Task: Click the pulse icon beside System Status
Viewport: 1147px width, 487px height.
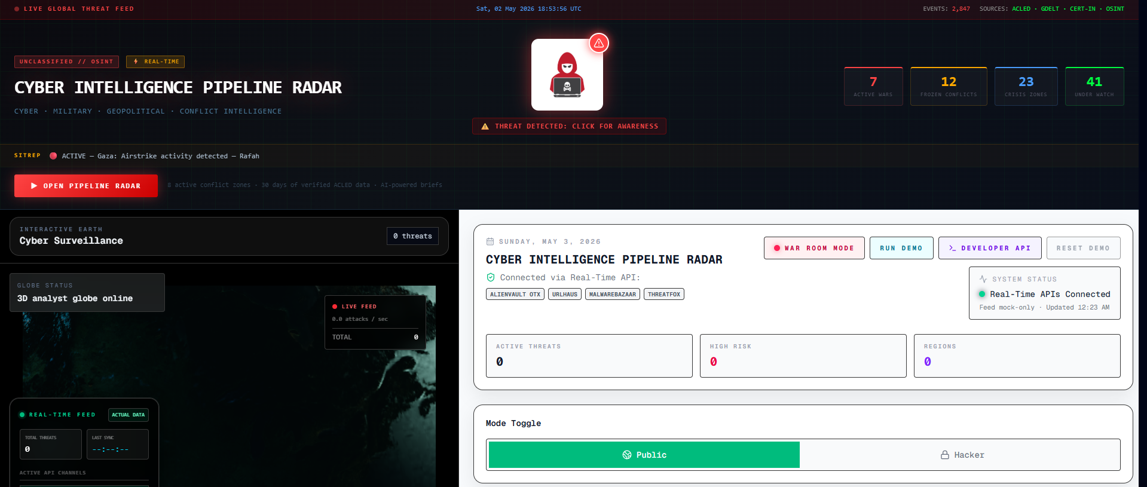Action: (x=983, y=279)
